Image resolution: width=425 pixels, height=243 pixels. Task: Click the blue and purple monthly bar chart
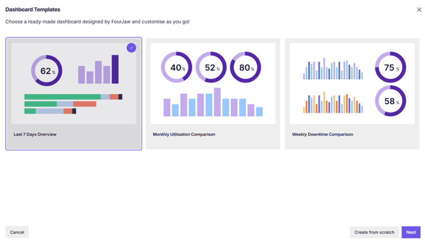pos(213,102)
